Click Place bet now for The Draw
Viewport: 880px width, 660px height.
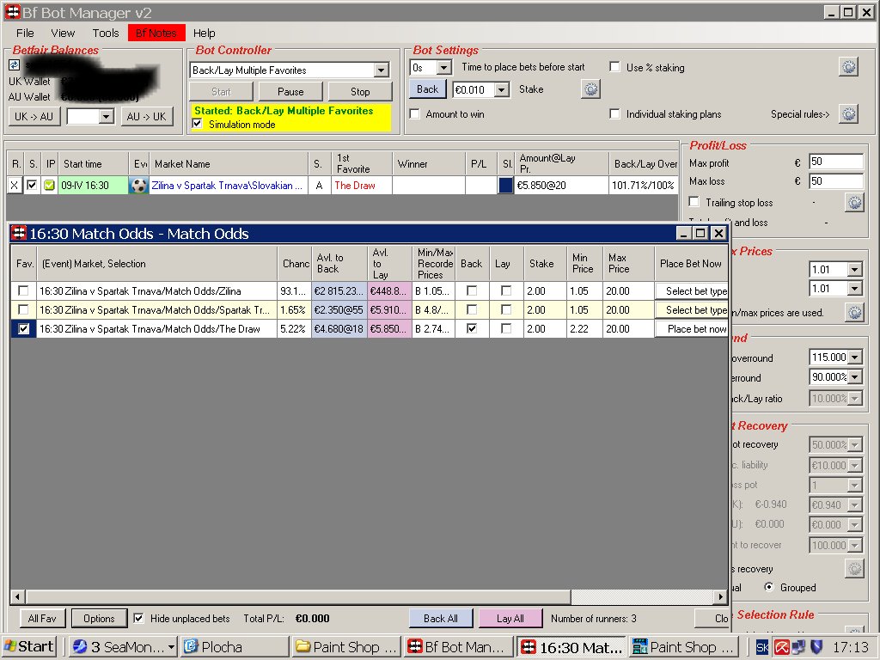click(692, 329)
